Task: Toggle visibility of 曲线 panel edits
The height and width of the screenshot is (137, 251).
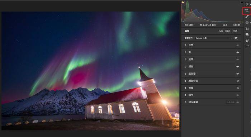Action: 237,88
